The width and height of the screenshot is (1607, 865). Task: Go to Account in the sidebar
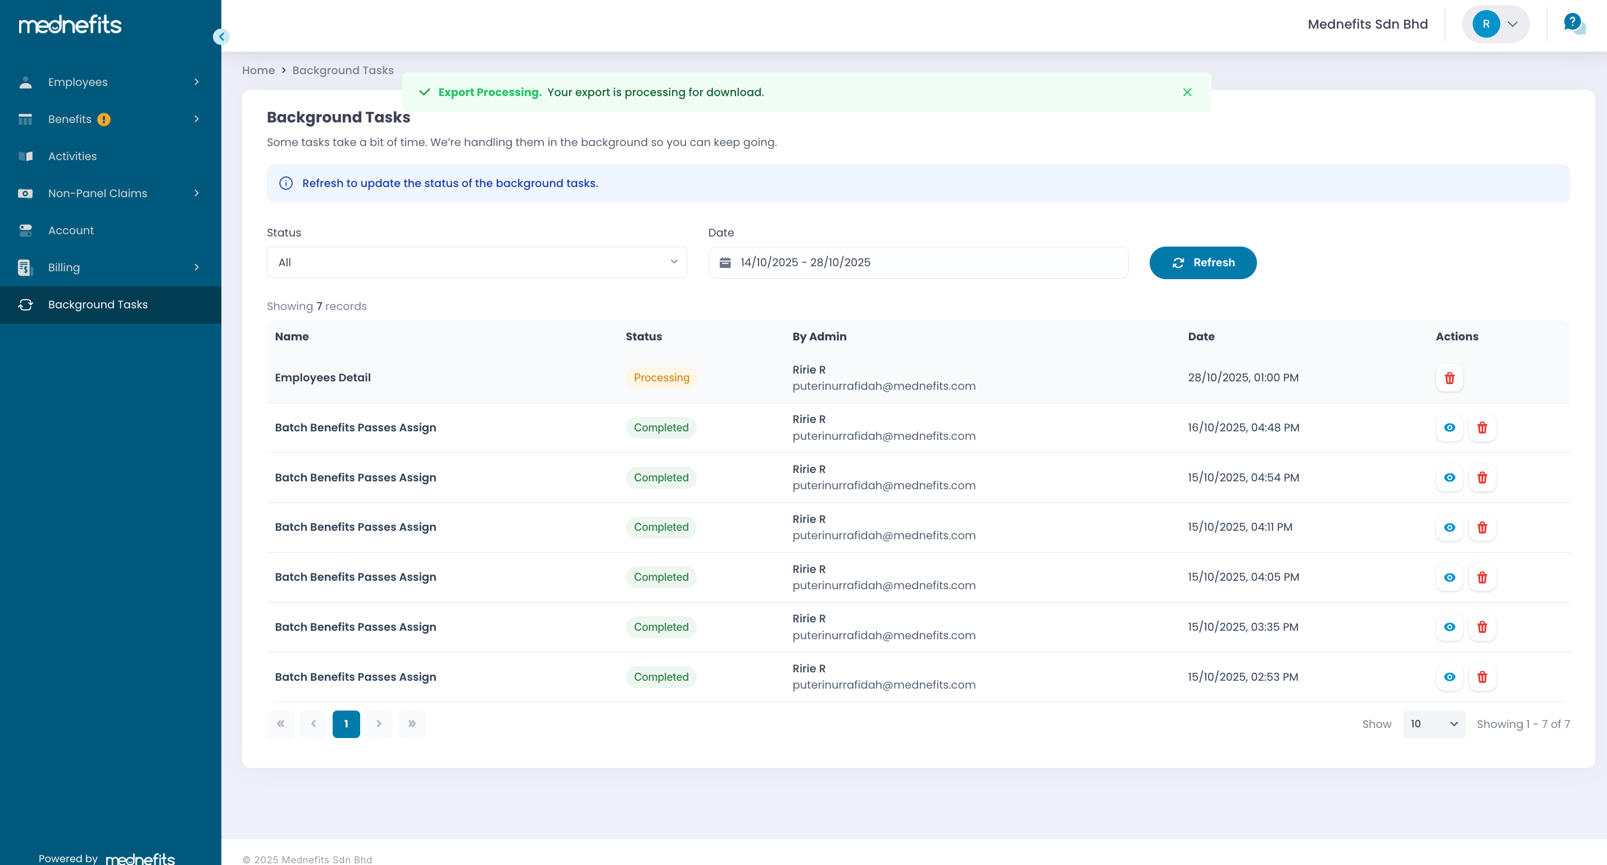[x=70, y=231]
